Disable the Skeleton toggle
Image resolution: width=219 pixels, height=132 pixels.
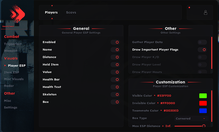(x=115, y=95)
